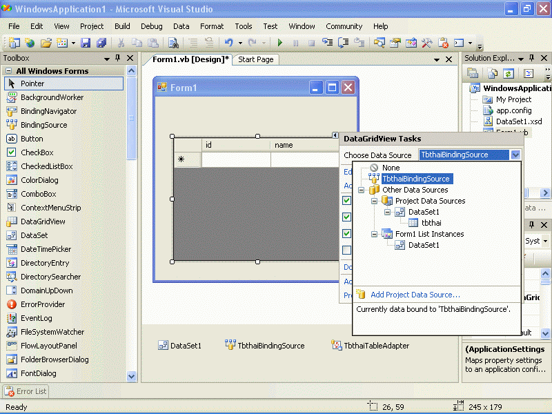Select TbthaiBindingSource in the data source tree
552x414 pixels.
[416, 179]
